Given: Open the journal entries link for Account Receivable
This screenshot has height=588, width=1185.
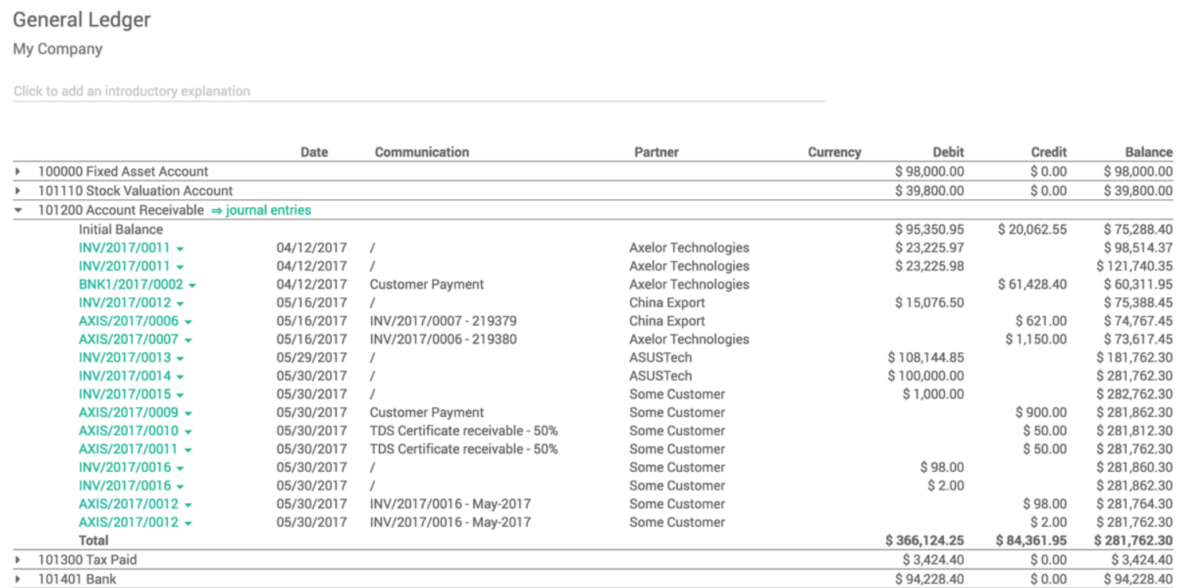Looking at the screenshot, I should coord(261,210).
